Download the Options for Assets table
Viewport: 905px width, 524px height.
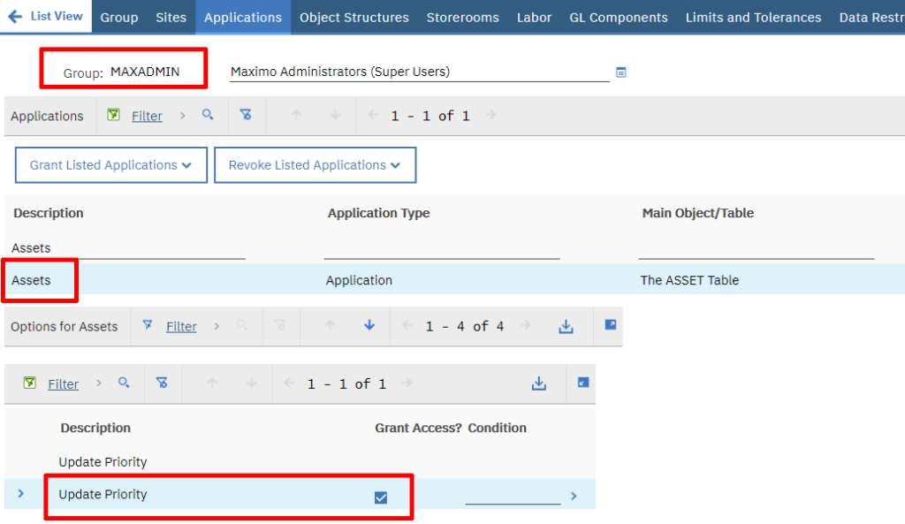point(566,326)
